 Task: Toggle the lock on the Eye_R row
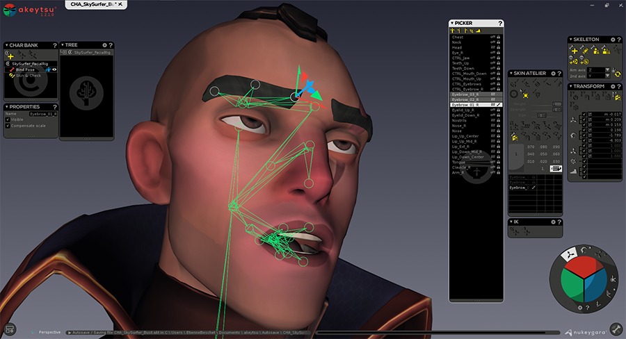[499, 53]
